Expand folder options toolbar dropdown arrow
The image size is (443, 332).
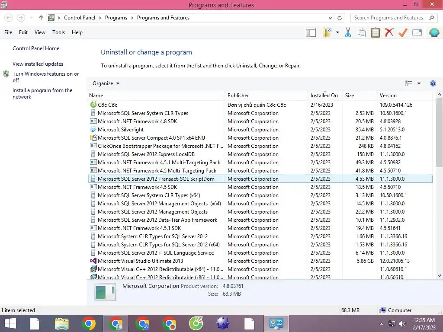tap(337, 32)
